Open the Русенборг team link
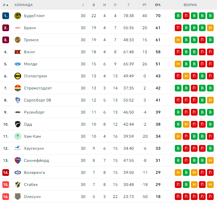Image resolution: width=217 pixels, height=204 pixels. pos(34,112)
